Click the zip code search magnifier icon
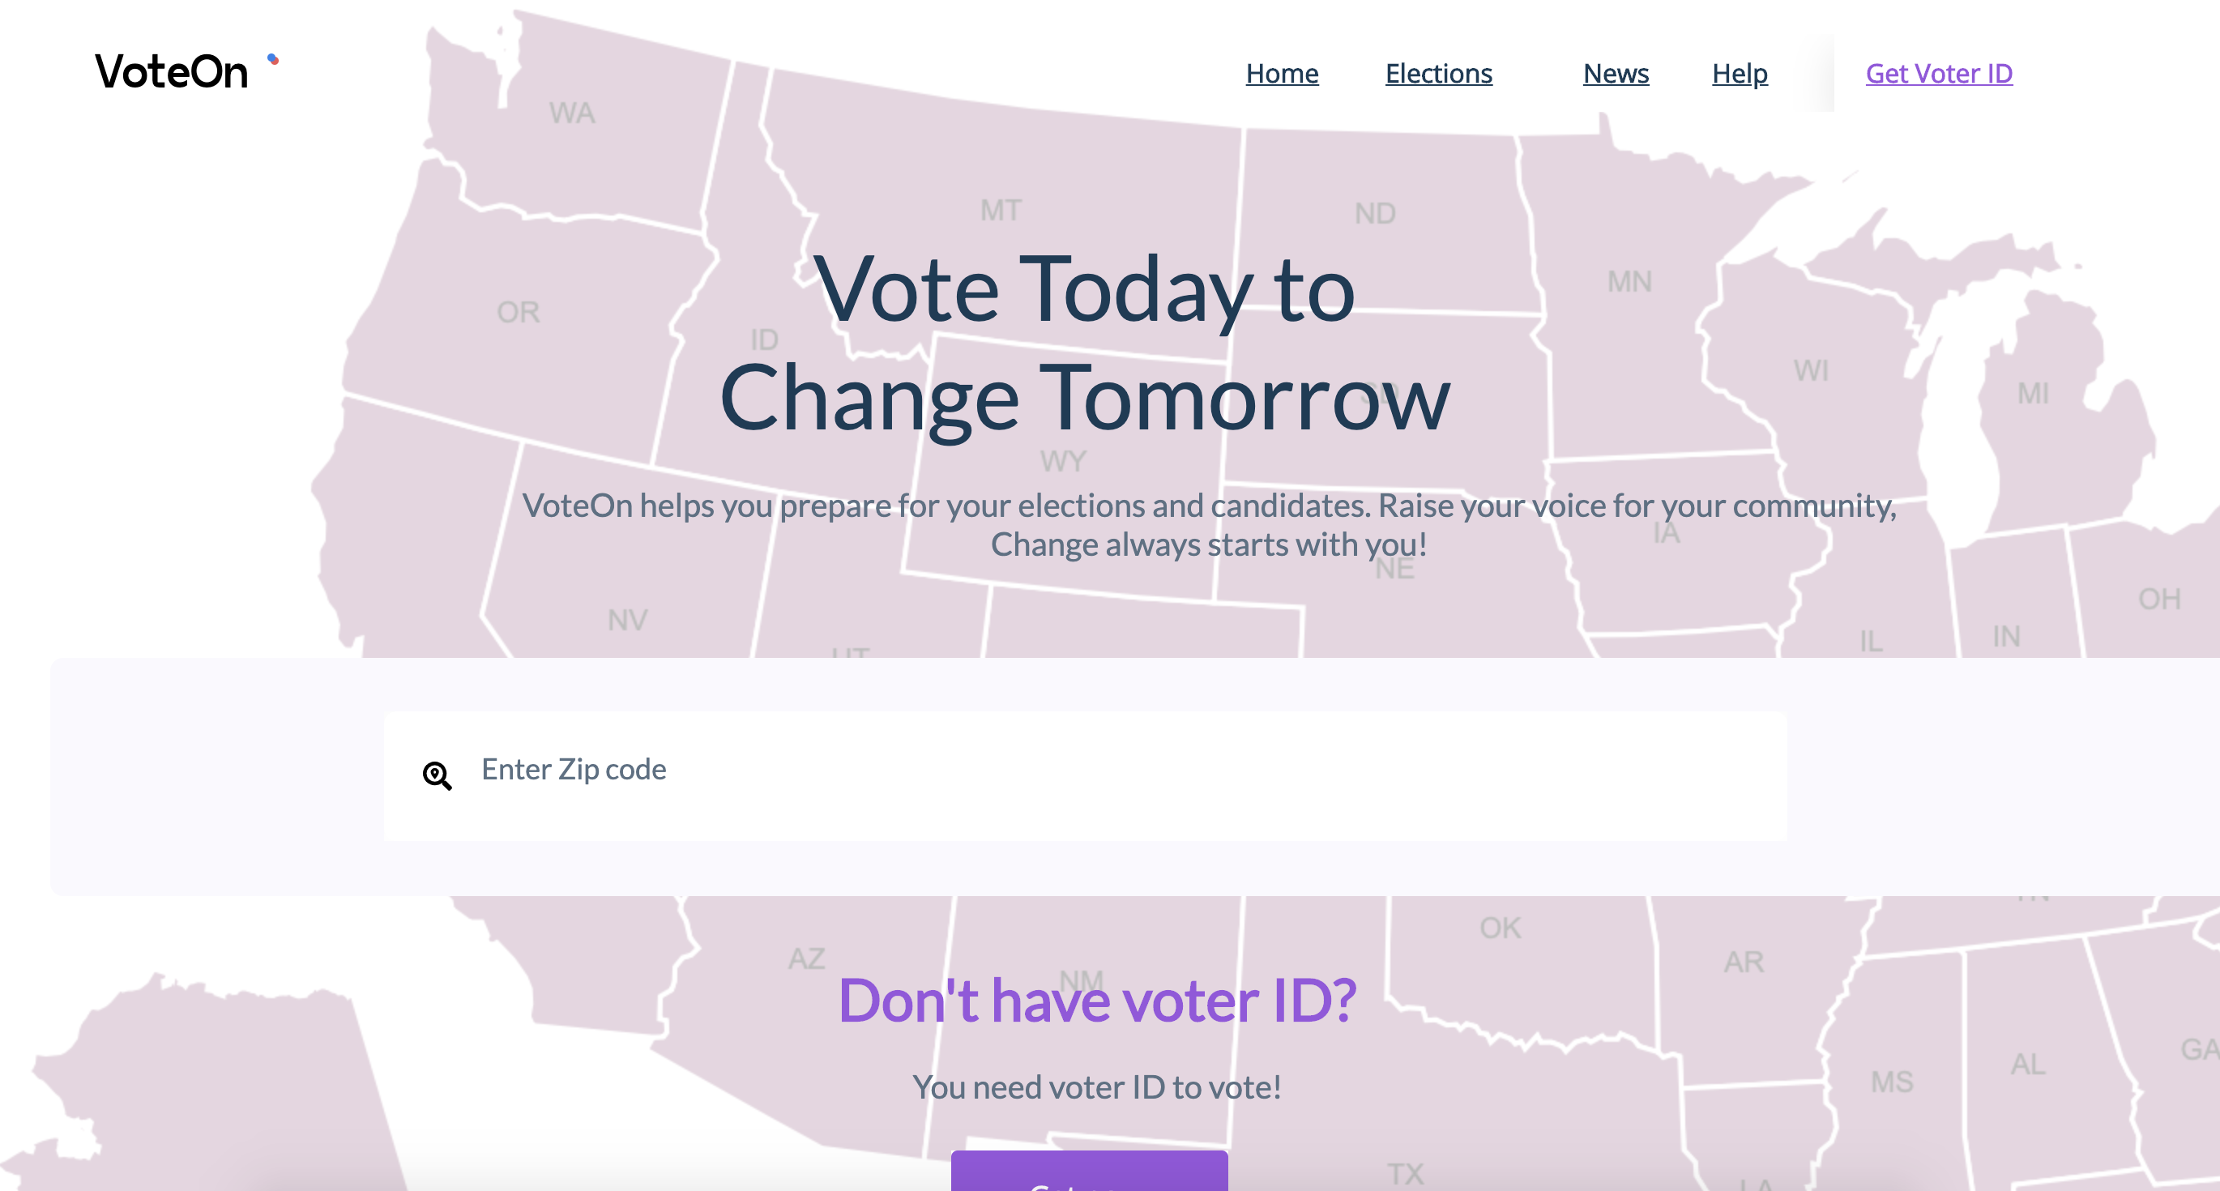Image resolution: width=2220 pixels, height=1191 pixels. 437,775
